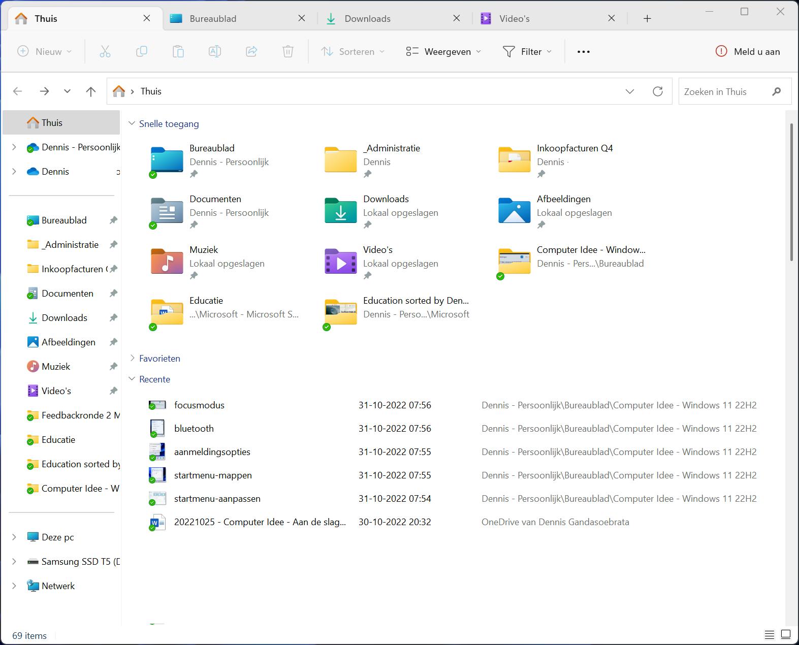Close the Downloads tab
The height and width of the screenshot is (645, 799).
[457, 18]
